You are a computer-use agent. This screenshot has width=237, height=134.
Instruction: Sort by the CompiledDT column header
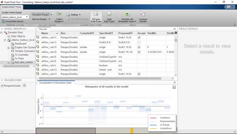point(89,33)
